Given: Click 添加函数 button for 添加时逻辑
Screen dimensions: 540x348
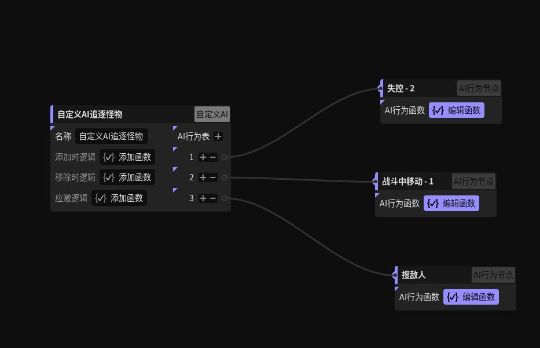Looking at the screenshot, I should 127,157.
